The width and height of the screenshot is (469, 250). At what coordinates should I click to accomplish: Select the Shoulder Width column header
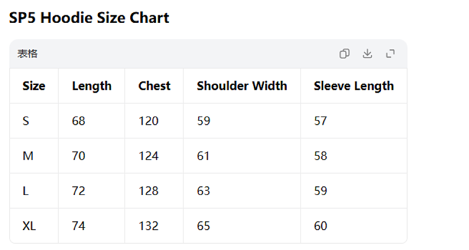242,86
